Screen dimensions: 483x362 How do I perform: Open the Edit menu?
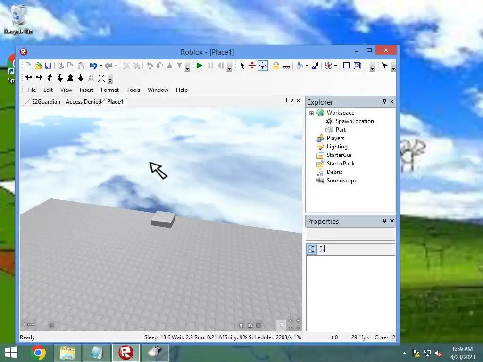tap(48, 90)
